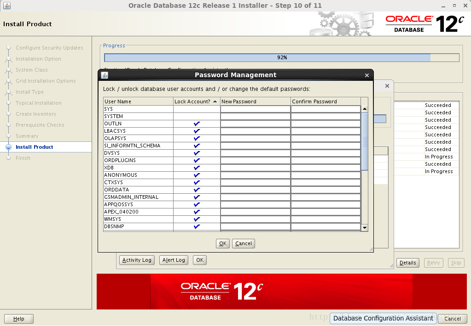
Task: Click the scroll up arrow in account list
Action: point(365,109)
